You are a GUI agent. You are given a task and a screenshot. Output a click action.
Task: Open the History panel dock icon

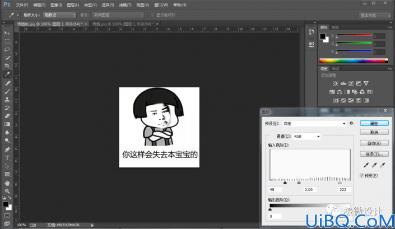pyautogui.click(x=312, y=32)
